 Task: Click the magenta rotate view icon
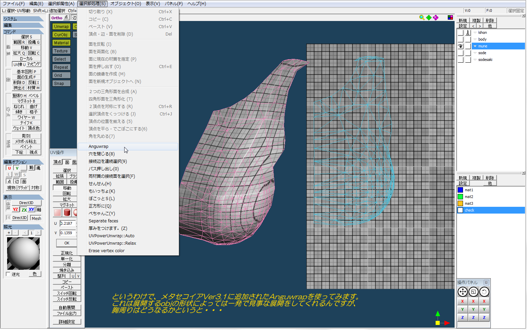436,18
